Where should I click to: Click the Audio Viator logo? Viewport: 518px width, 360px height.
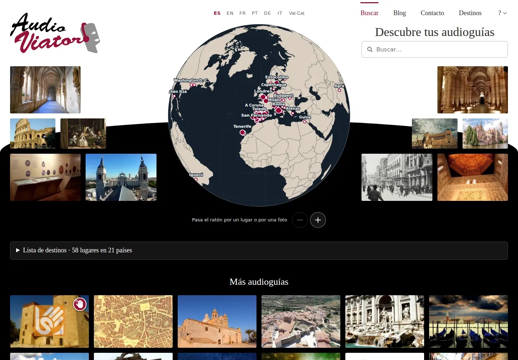point(55,33)
